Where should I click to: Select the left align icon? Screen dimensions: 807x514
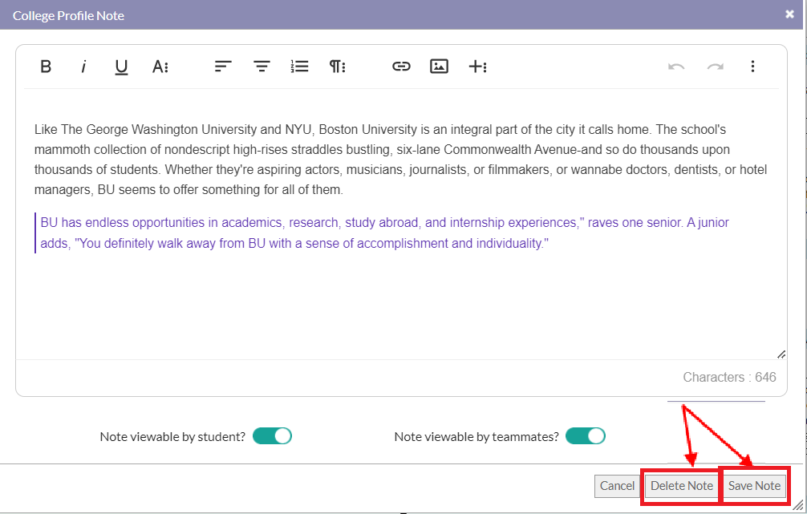click(x=222, y=67)
